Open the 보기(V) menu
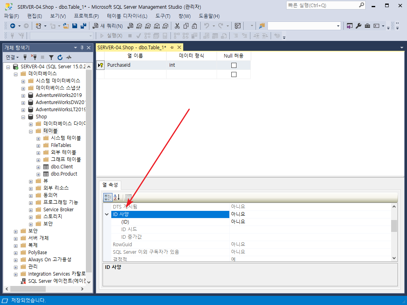 click(58, 16)
